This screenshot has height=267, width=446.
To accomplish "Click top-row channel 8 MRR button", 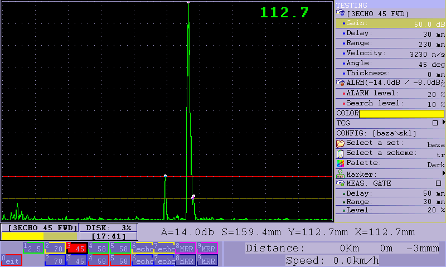I will [x=185, y=248].
